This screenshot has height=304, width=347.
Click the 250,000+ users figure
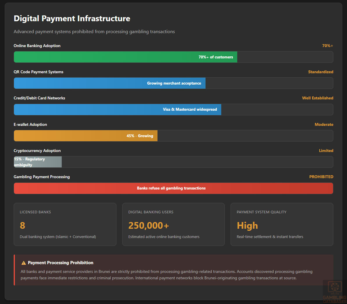tap(148, 226)
